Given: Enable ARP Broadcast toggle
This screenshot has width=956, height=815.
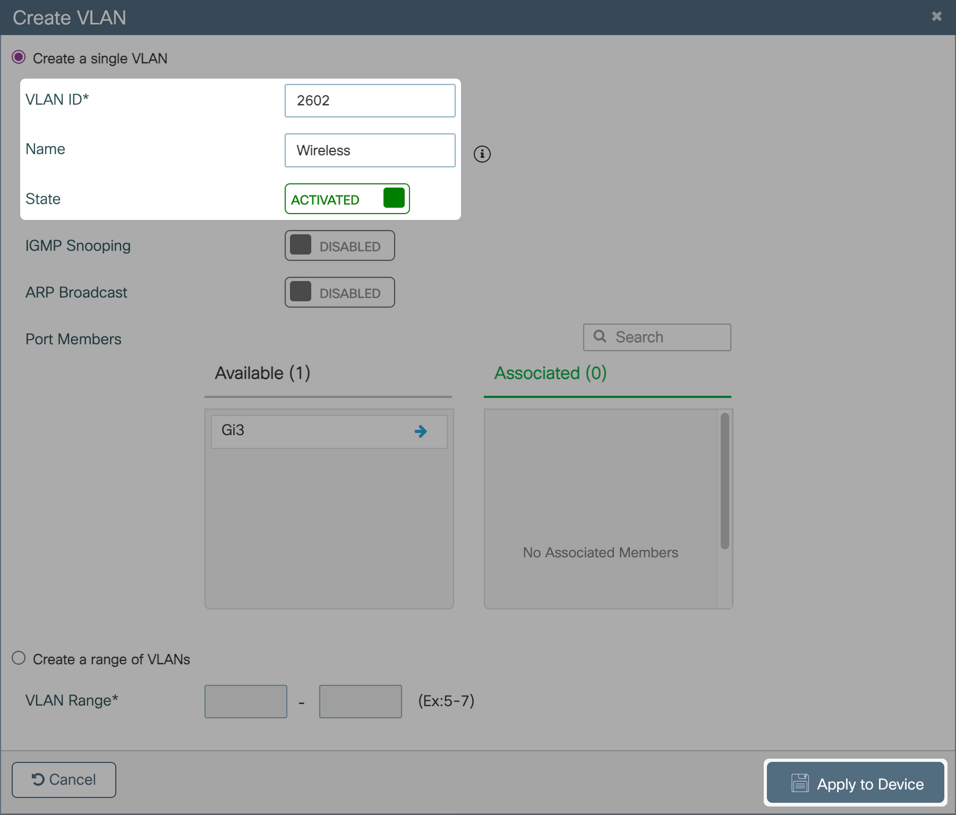Looking at the screenshot, I should coord(339,293).
